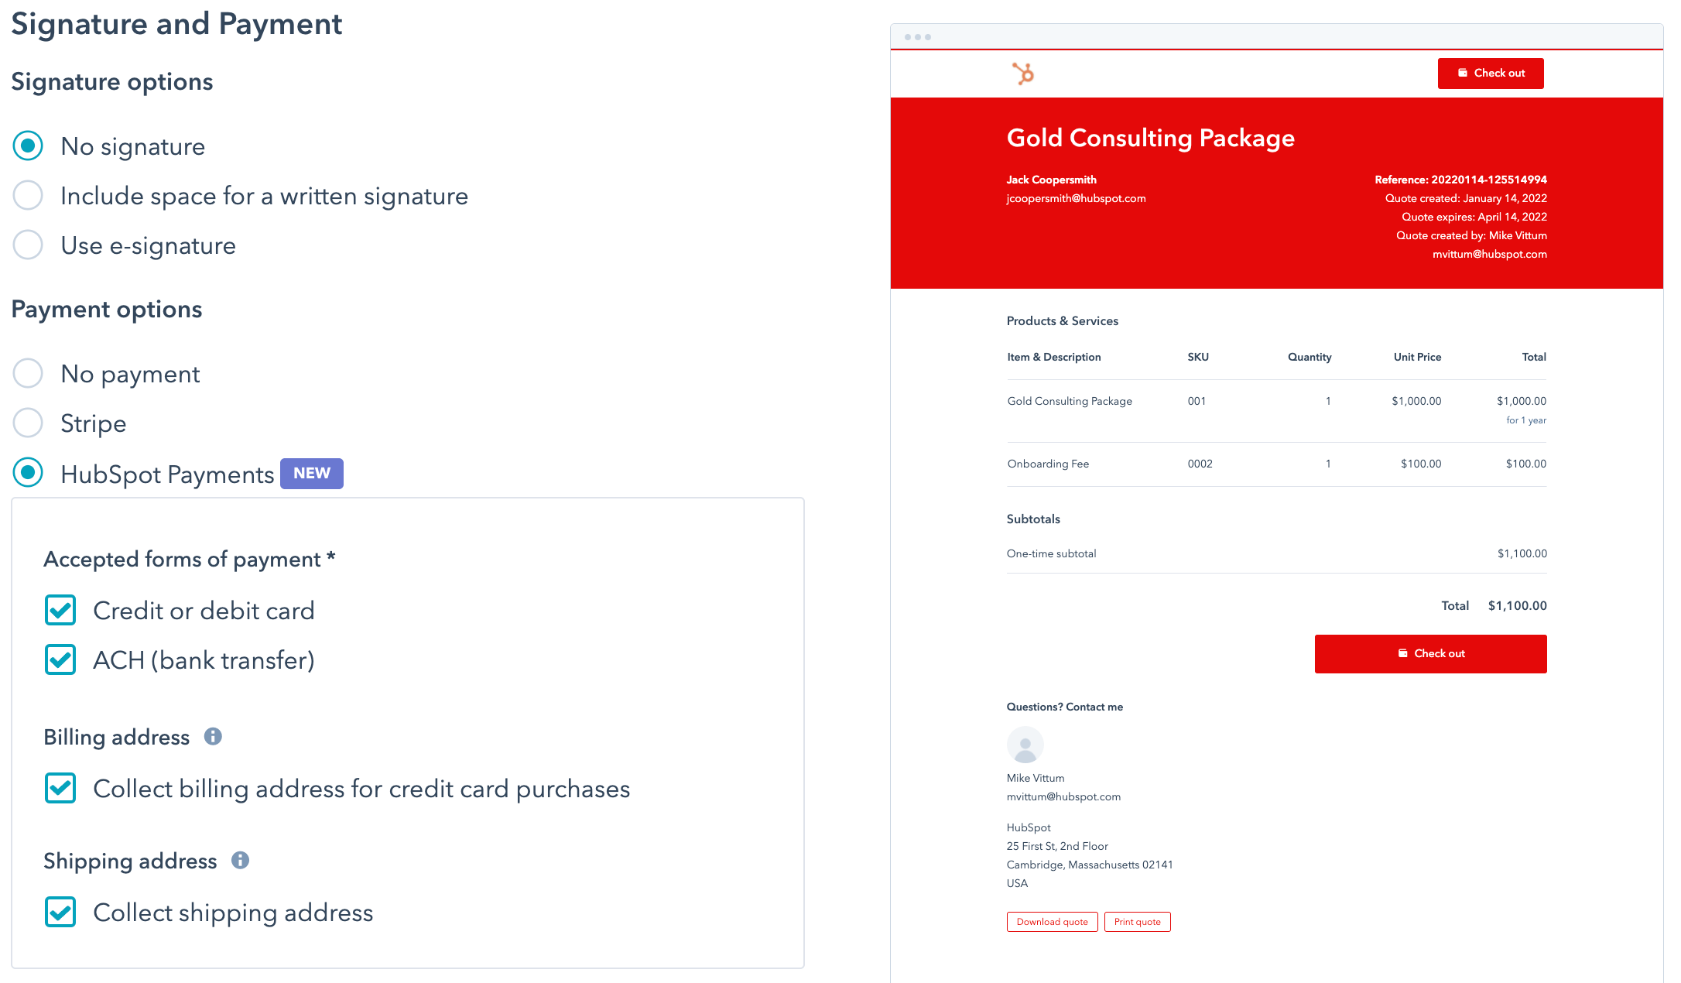The width and height of the screenshot is (1681, 983).
Task: Disable Collect shipping address checkbox
Action: pos(60,913)
